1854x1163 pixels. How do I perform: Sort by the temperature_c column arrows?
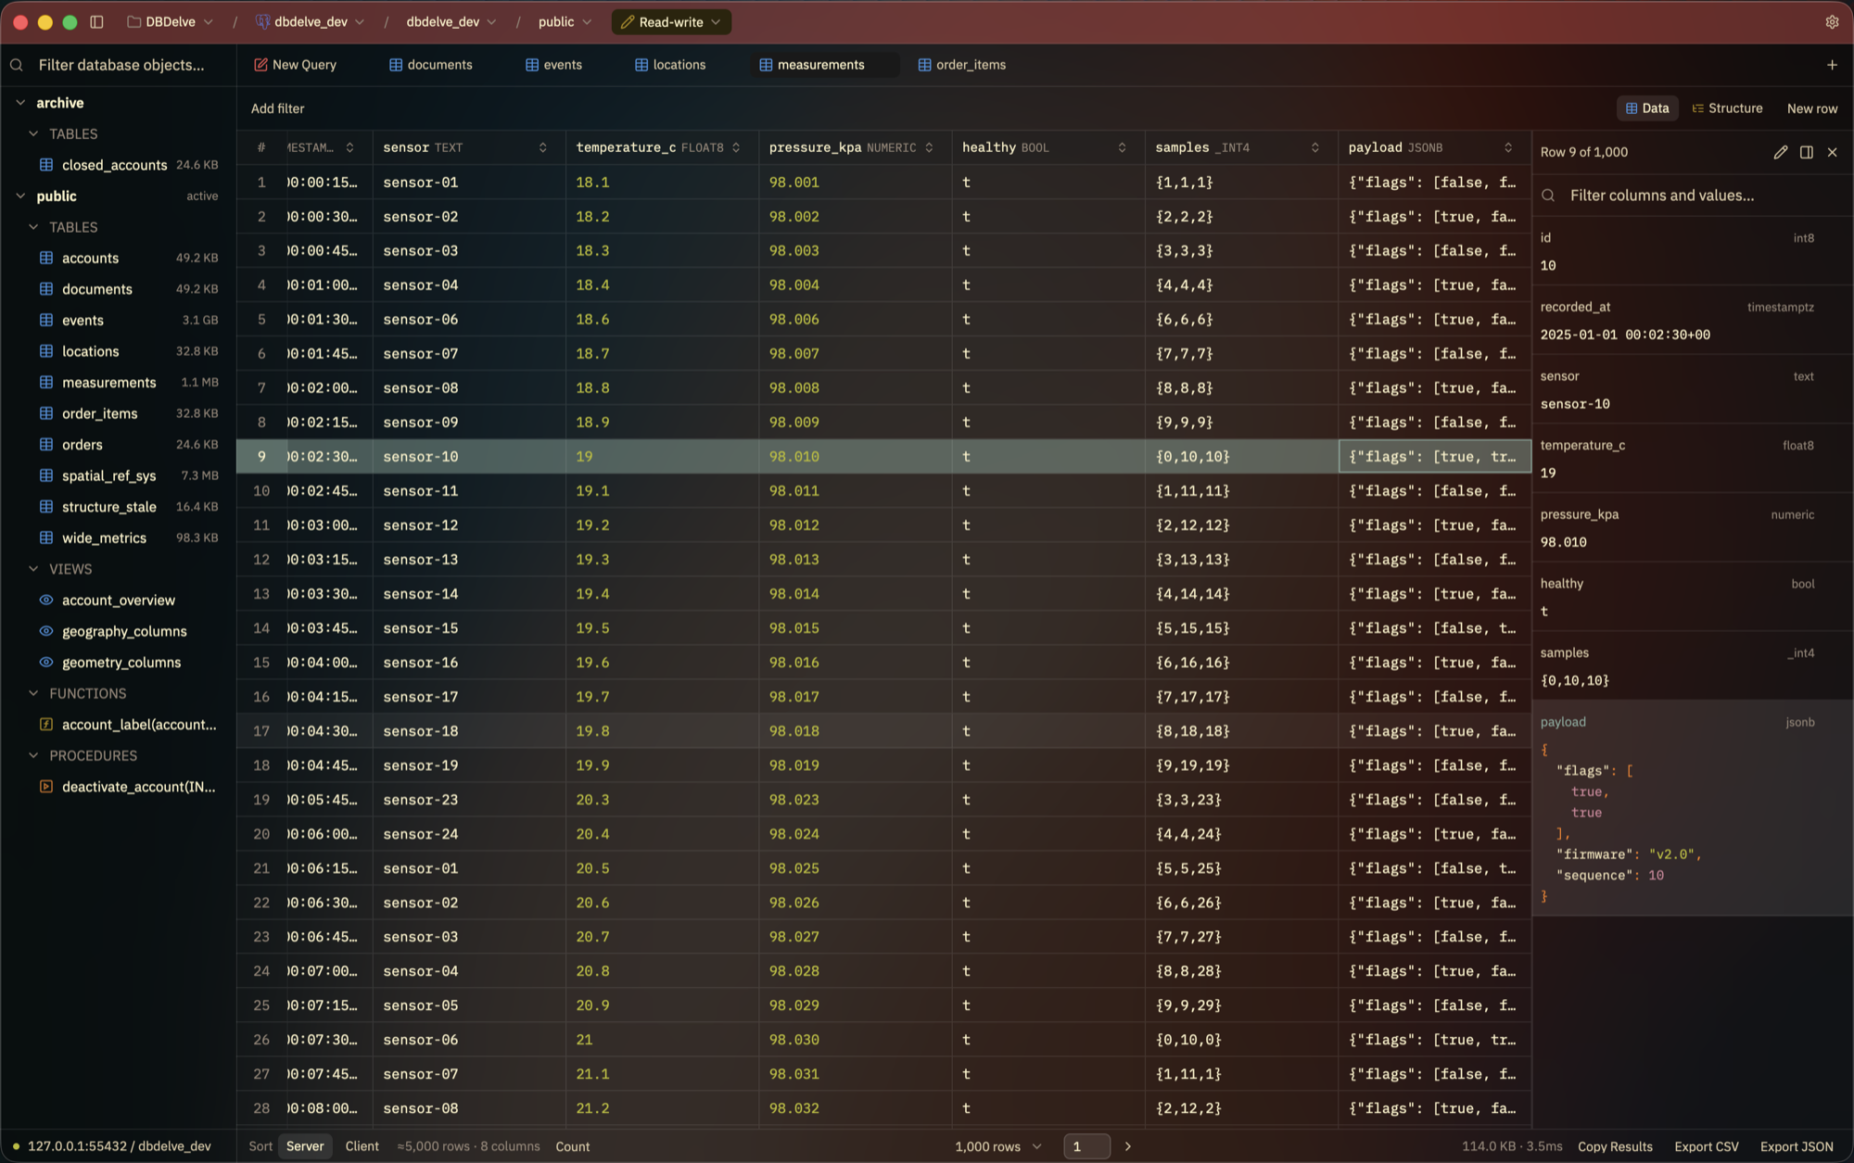click(736, 147)
